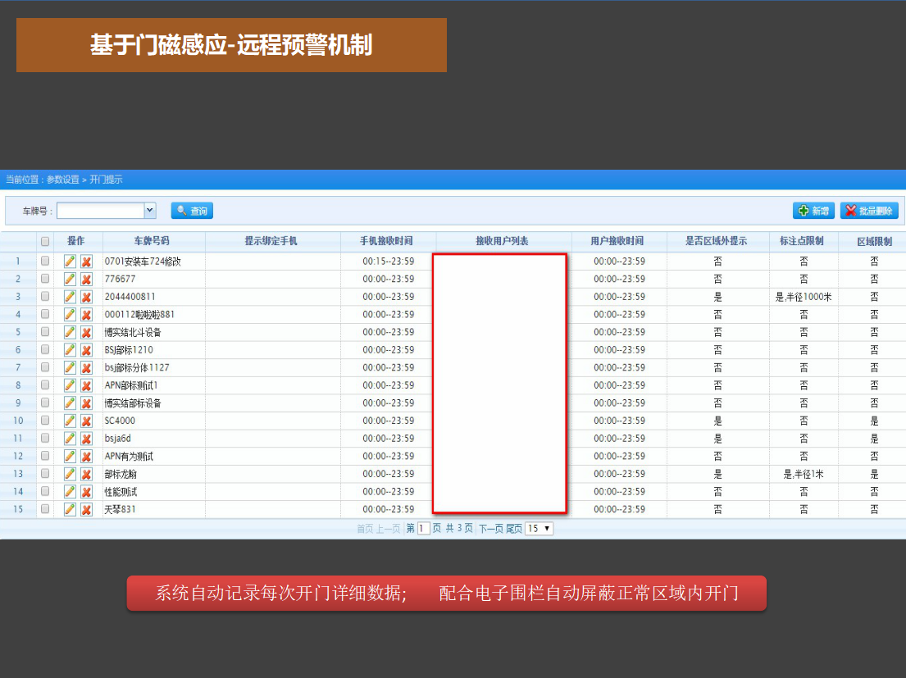Click the 查询 search button
The height and width of the screenshot is (678, 906).
point(192,211)
